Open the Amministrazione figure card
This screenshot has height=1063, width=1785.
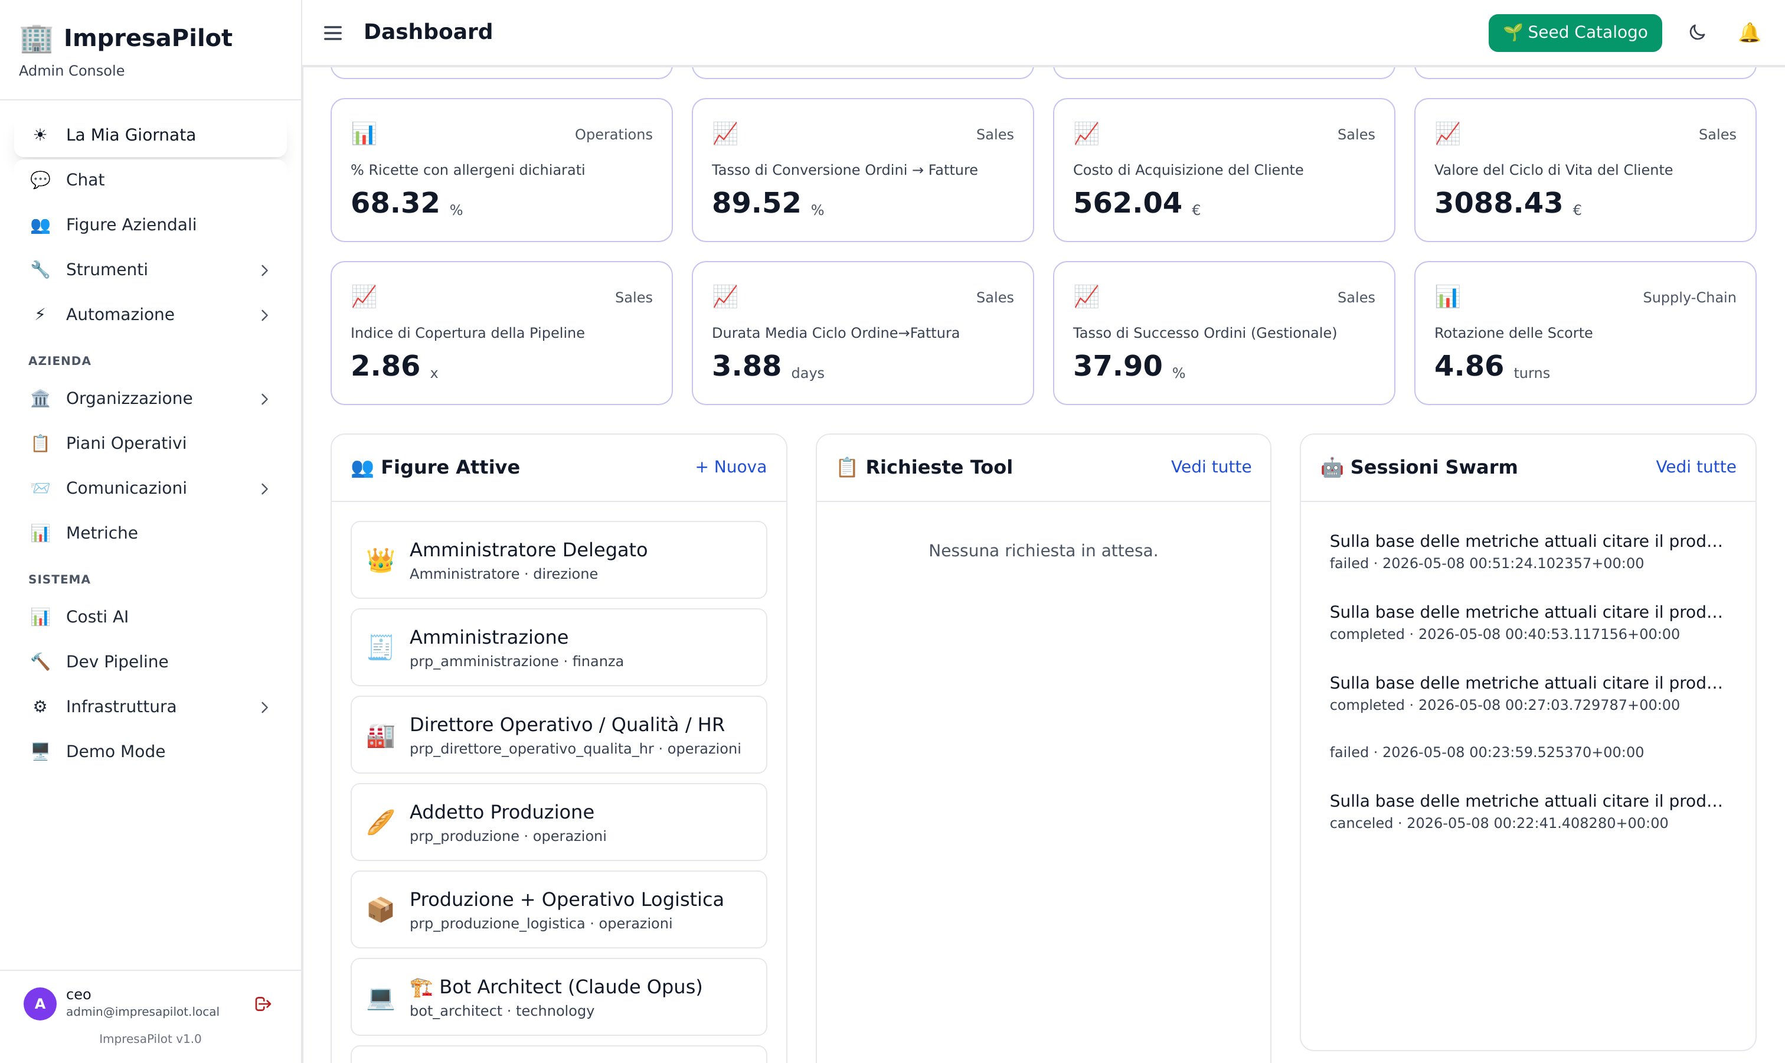558,647
